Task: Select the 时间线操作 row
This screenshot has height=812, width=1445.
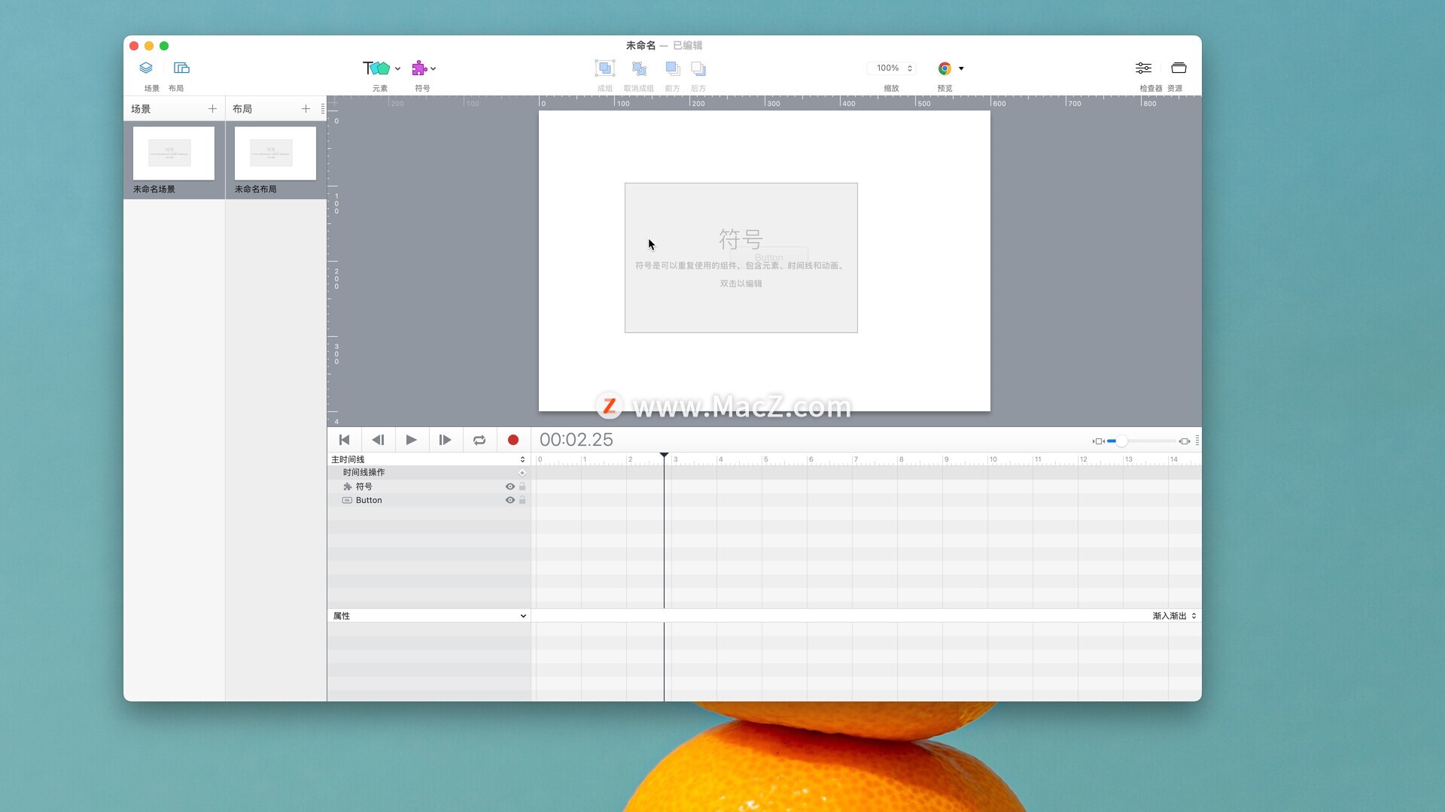Action: coord(429,473)
